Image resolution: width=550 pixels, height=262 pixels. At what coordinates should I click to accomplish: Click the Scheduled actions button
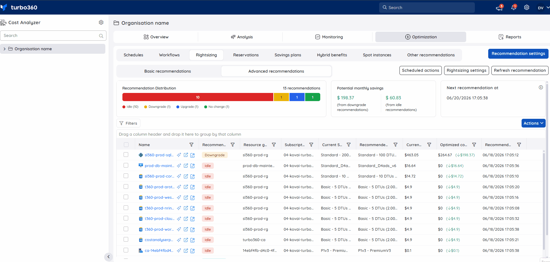point(420,70)
